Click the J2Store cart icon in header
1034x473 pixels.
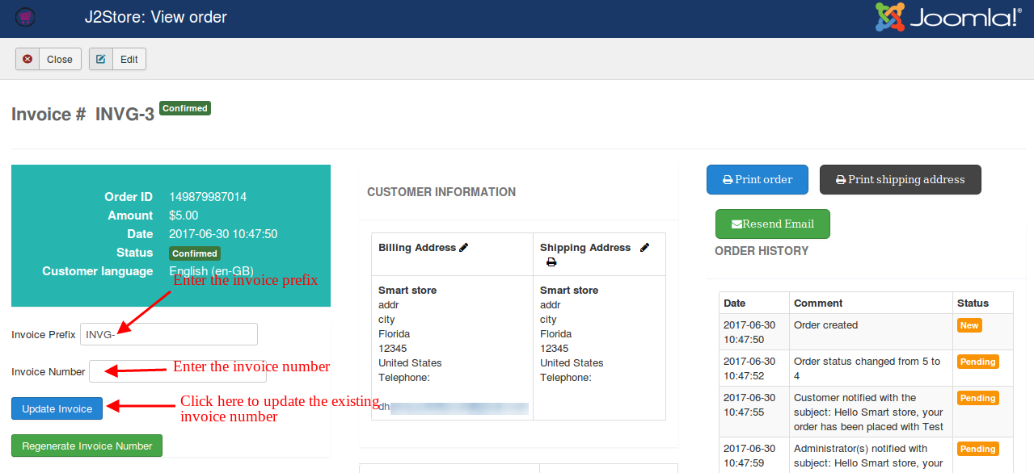click(25, 16)
